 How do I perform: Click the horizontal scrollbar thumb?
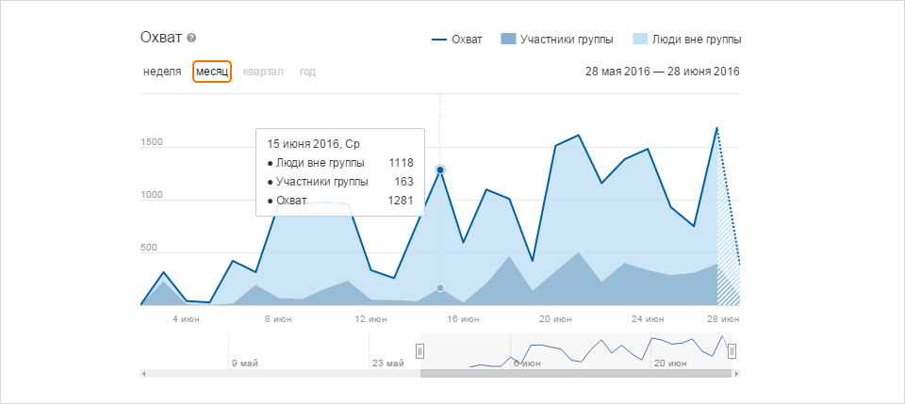pos(576,374)
